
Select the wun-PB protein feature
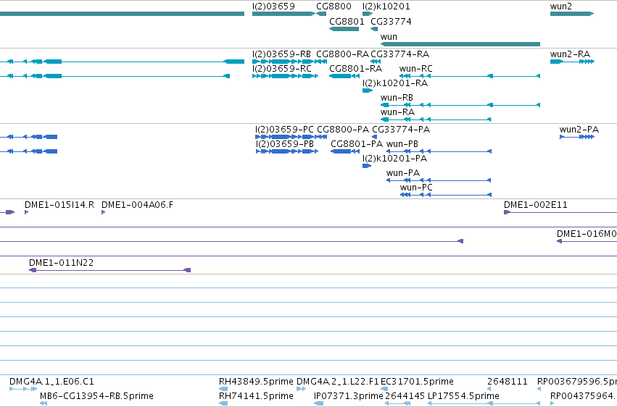(x=439, y=151)
